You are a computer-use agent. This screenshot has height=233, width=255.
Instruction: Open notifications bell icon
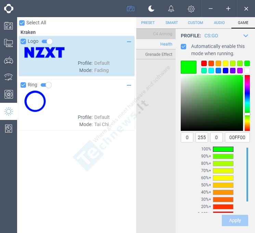(171, 9)
